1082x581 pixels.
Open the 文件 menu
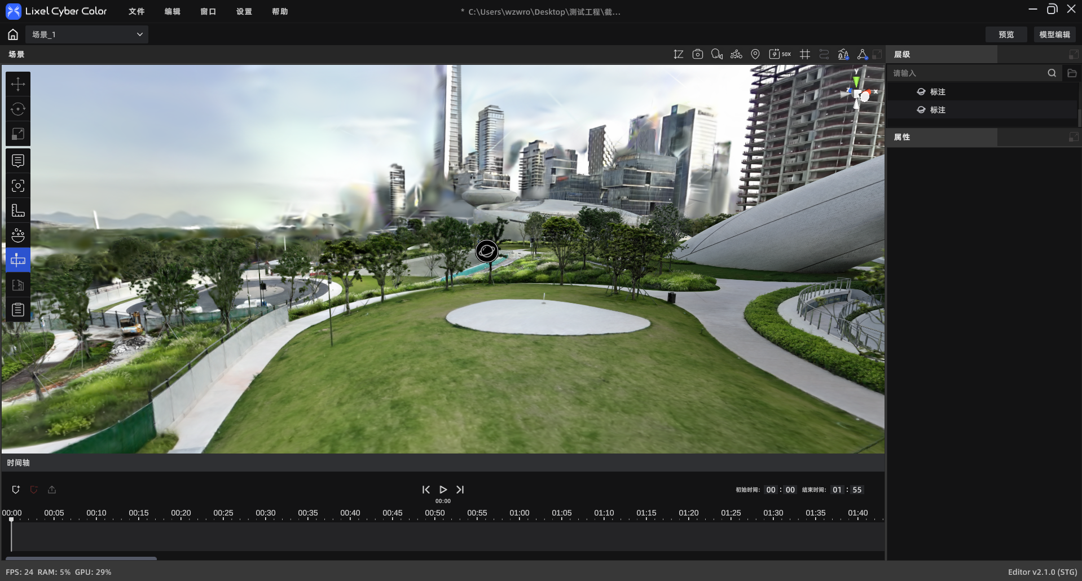(x=137, y=11)
